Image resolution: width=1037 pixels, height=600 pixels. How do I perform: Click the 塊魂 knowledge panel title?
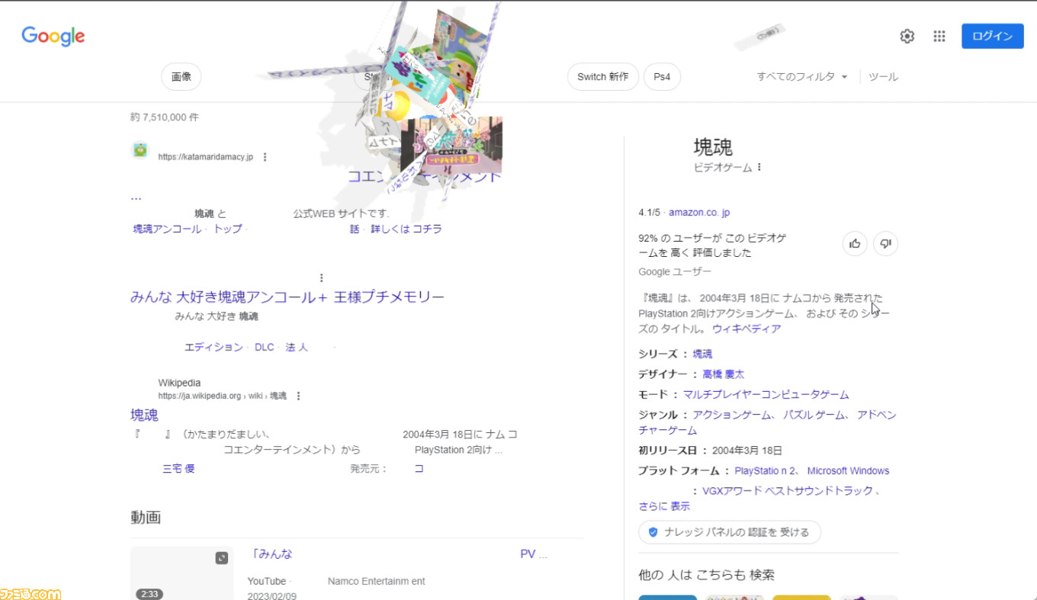click(x=713, y=147)
